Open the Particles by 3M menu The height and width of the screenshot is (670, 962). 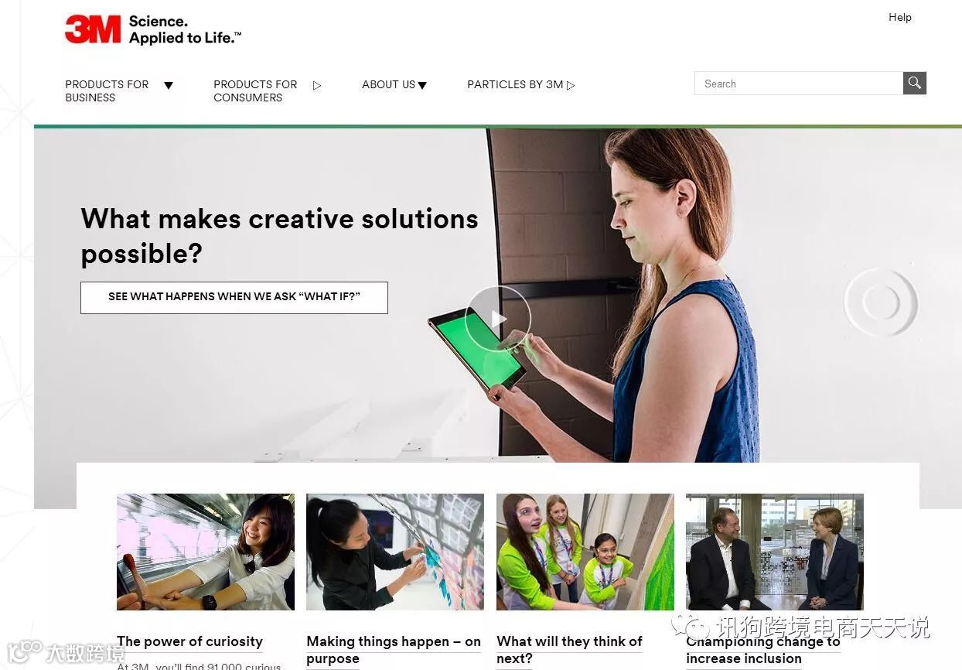[x=515, y=84]
